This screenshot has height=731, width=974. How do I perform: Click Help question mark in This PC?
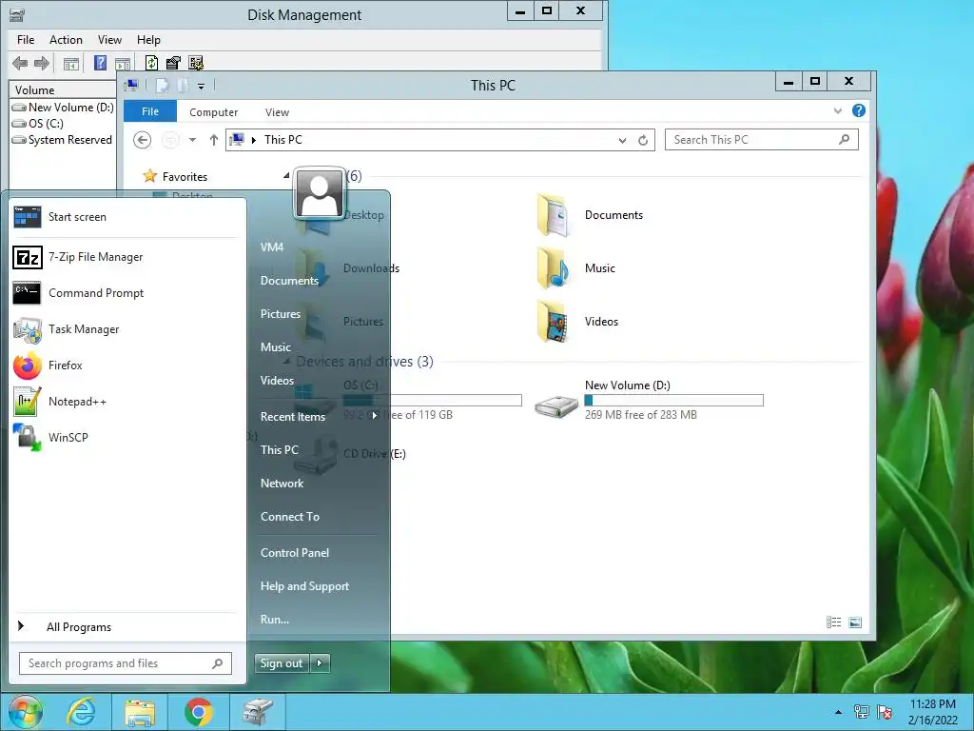pos(859,110)
